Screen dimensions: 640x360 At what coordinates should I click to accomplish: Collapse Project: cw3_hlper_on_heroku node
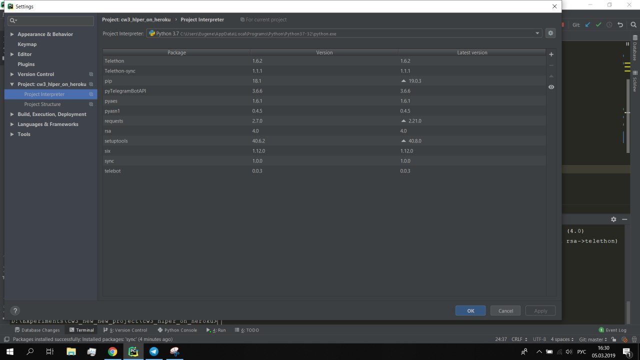pos(12,84)
